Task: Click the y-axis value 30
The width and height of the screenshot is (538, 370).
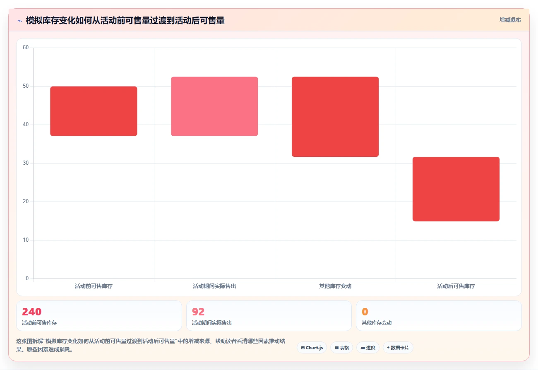Action: (x=26, y=163)
